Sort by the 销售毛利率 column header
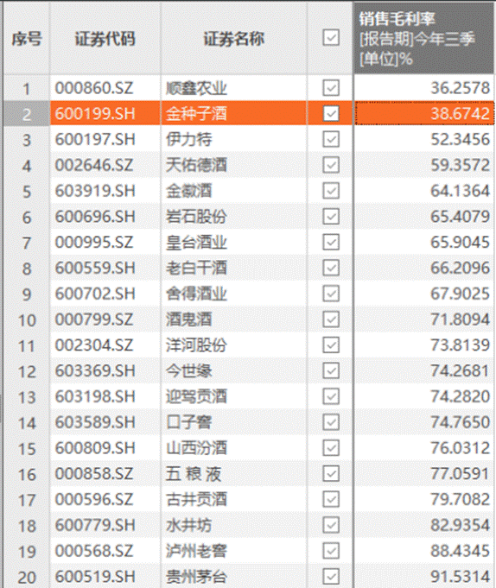The image size is (496, 588). pos(423,38)
